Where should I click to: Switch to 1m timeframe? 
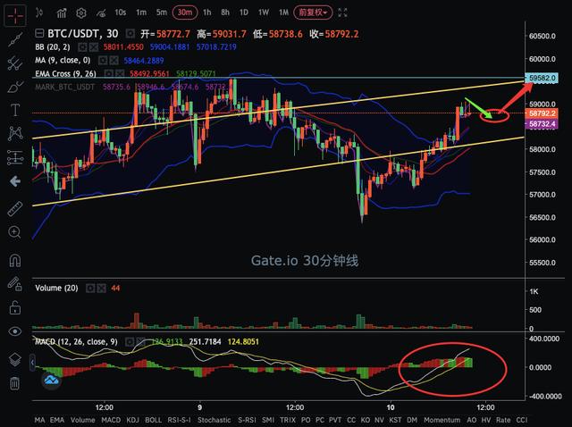point(141,13)
